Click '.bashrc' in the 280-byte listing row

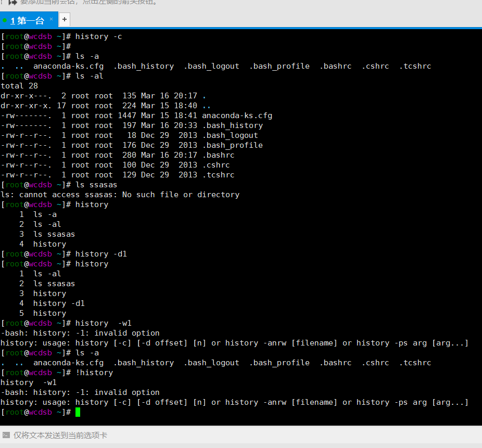(x=219, y=155)
